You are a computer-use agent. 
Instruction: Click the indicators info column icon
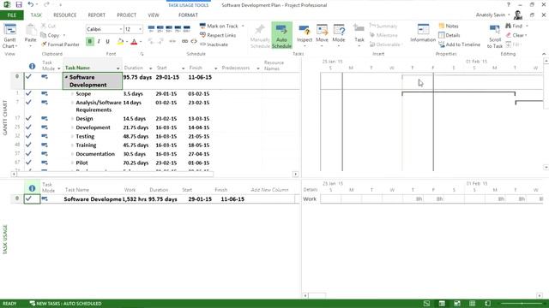(x=33, y=66)
